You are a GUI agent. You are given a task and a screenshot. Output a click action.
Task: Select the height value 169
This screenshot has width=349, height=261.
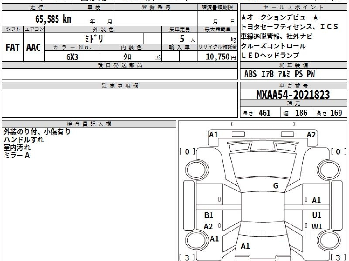point(336,113)
